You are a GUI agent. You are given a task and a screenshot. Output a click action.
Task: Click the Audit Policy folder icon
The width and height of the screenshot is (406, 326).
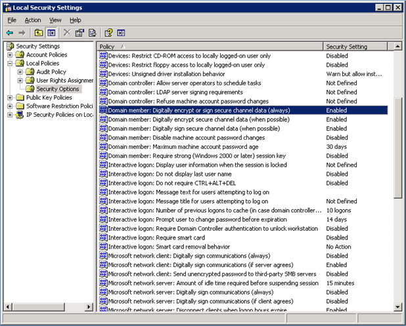tap(30, 71)
